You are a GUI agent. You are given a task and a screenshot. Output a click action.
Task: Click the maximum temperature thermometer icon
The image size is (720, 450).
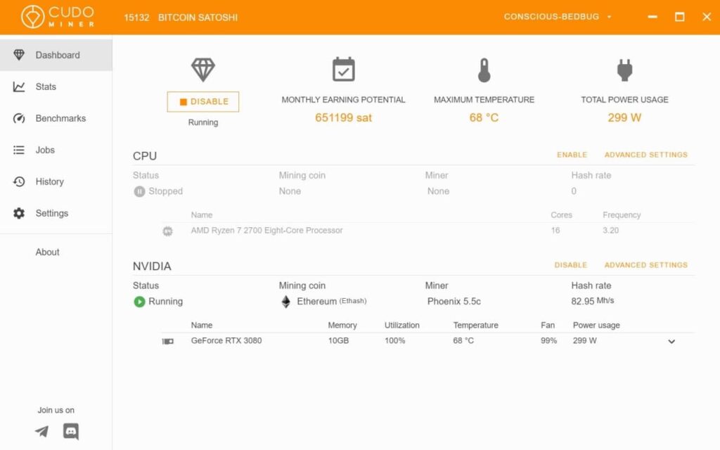[x=484, y=70]
